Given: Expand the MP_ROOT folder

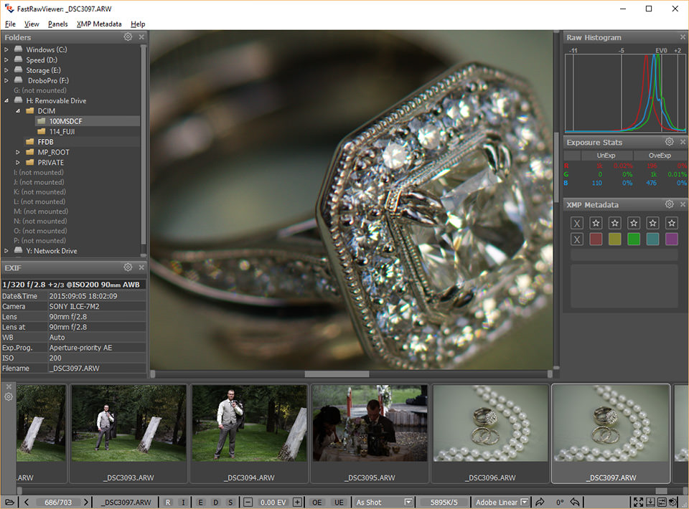Looking at the screenshot, I should coord(19,152).
